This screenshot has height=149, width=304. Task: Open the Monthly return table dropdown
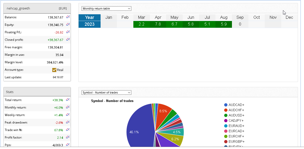(106, 8)
